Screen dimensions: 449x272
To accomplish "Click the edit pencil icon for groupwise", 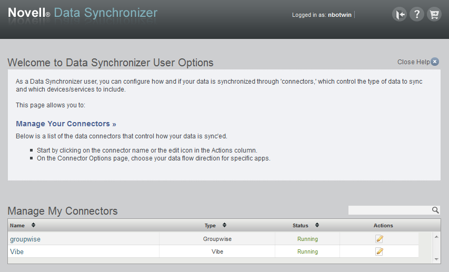I will click(x=379, y=239).
